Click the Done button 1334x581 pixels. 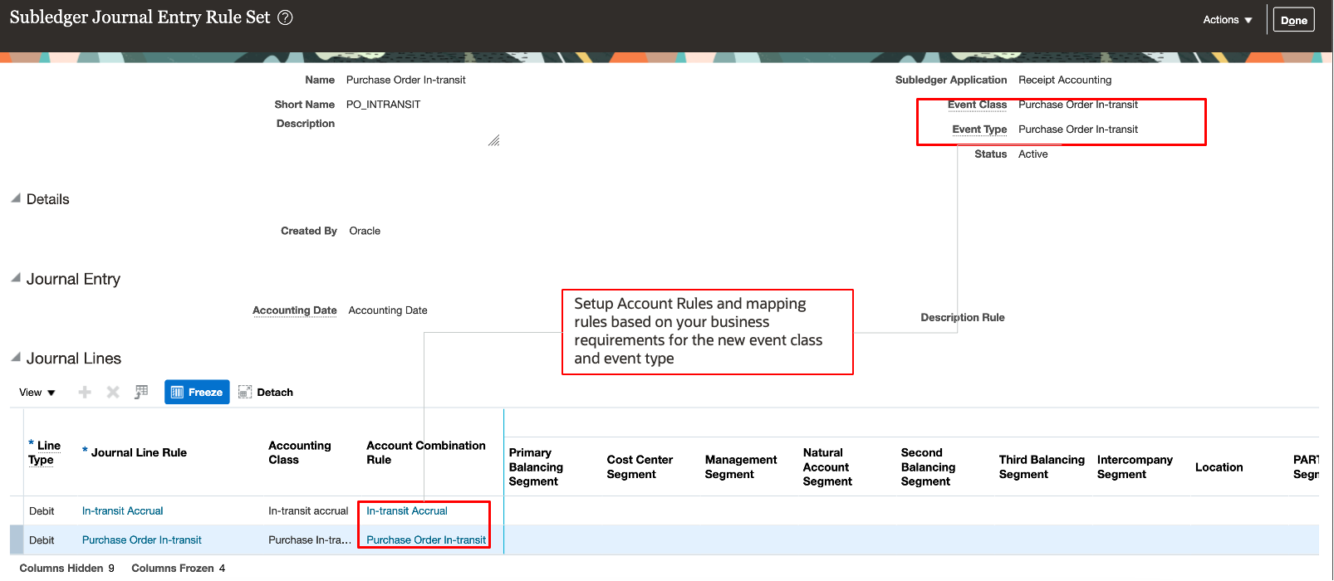(1293, 20)
